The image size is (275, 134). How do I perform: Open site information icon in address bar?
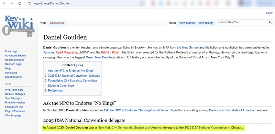(x=29, y=3)
